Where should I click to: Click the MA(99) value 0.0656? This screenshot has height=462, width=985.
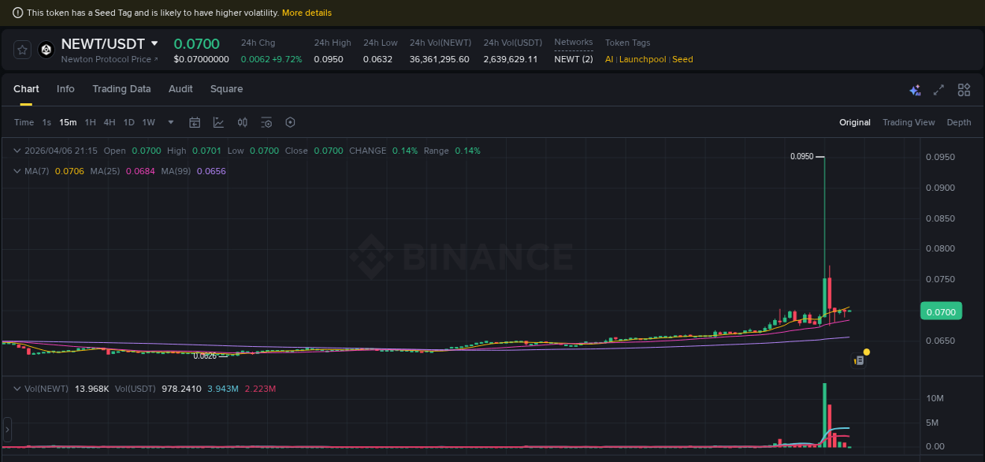[211, 171]
